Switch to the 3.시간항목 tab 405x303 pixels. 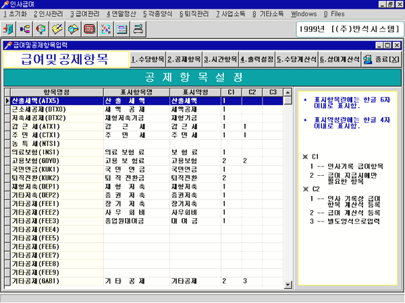click(x=220, y=59)
